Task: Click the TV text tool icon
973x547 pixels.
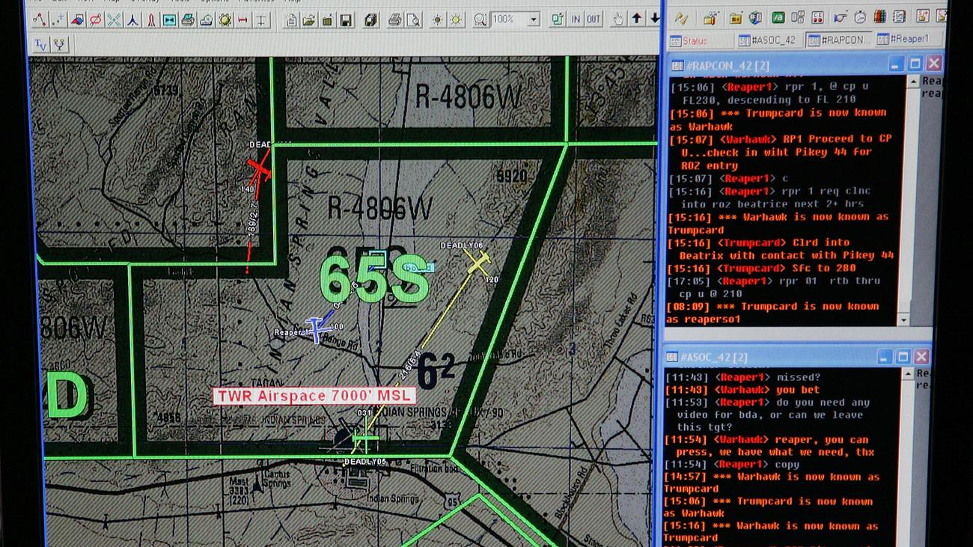Action: (40, 45)
